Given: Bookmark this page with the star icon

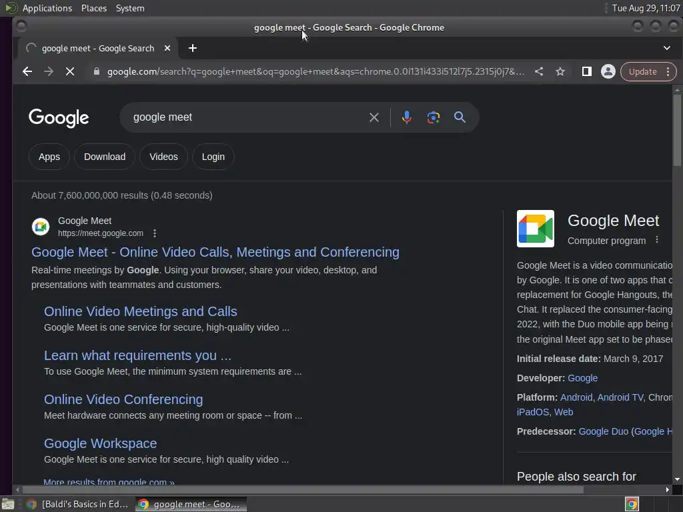Looking at the screenshot, I should (x=560, y=71).
